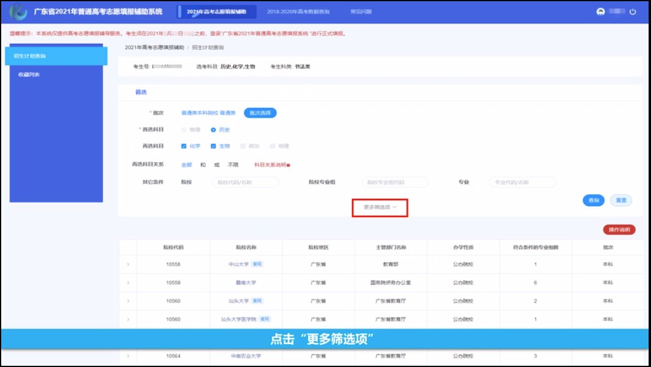Click the red 操作说明 button
651x367 pixels.
[x=619, y=230]
